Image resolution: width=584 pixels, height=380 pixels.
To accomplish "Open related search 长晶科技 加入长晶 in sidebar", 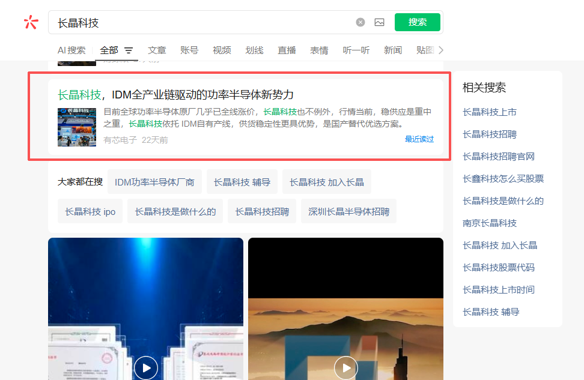I will (x=500, y=246).
